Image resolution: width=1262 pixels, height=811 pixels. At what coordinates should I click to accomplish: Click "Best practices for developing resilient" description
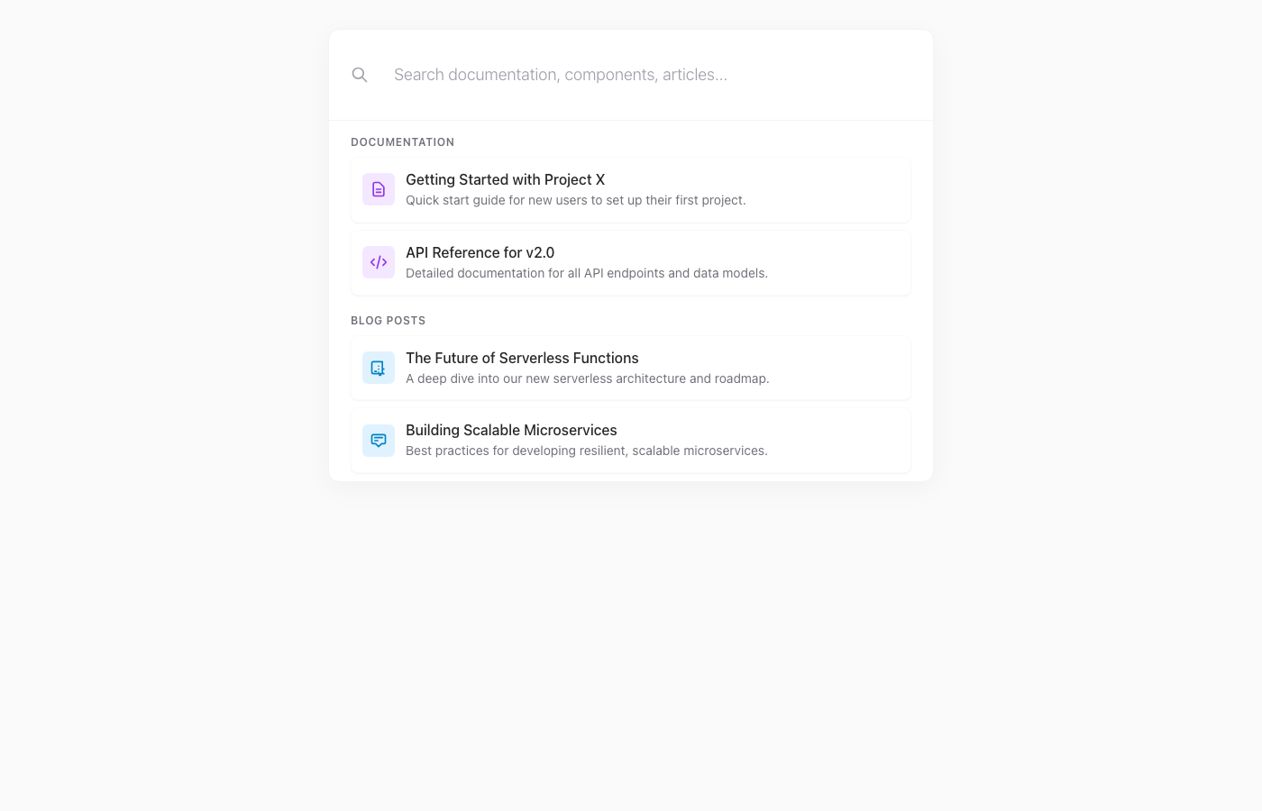(x=587, y=451)
